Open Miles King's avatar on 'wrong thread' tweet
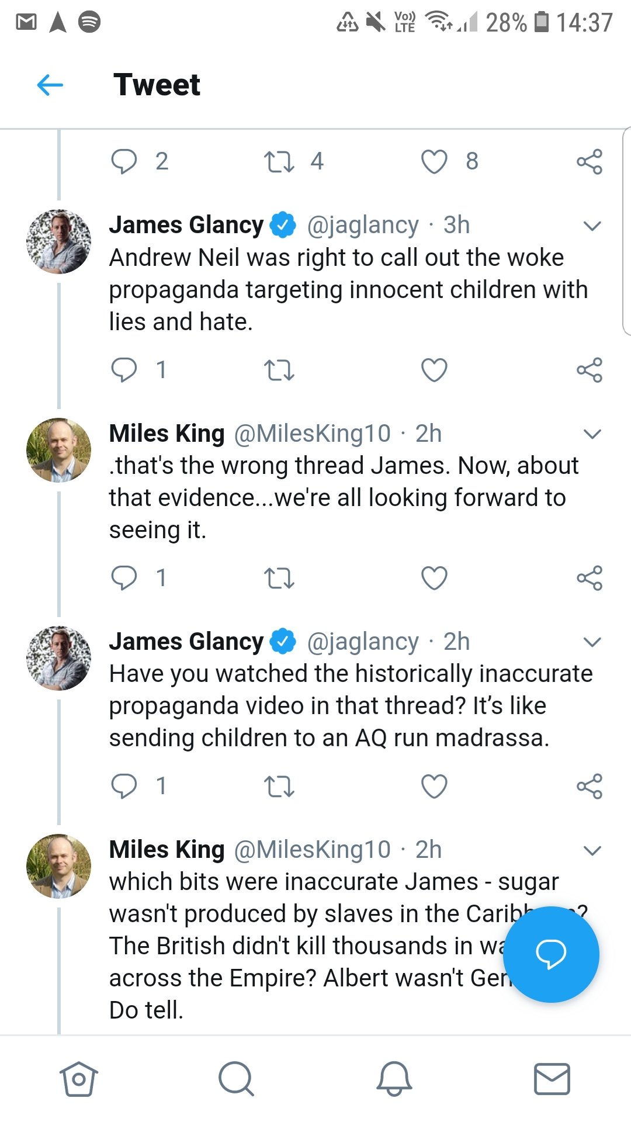631x1122 pixels. pyautogui.click(x=58, y=449)
